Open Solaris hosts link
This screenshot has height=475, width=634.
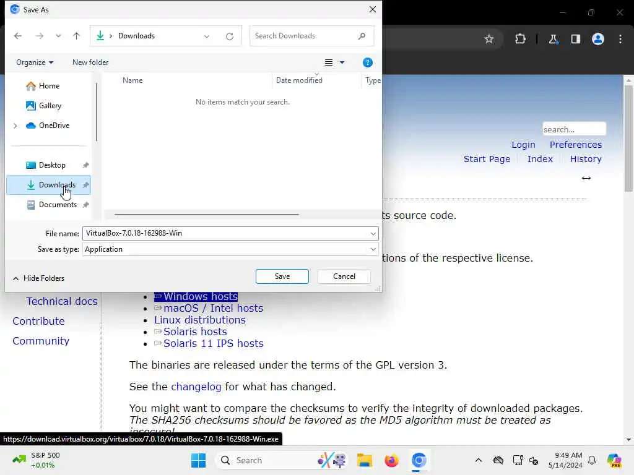pos(191,332)
